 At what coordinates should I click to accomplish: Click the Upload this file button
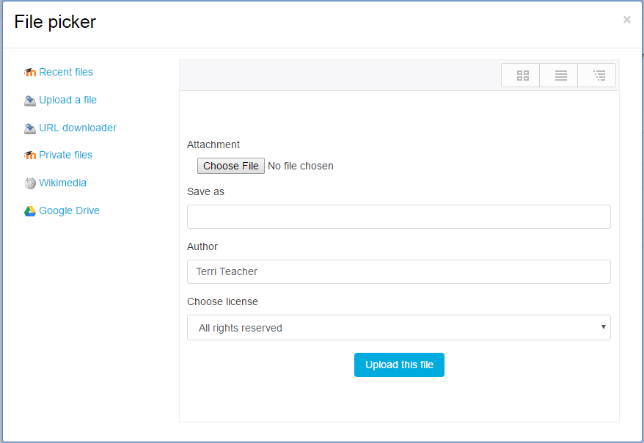(399, 365)
